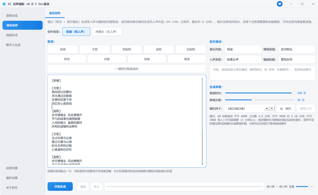Open 语音合成 in sidebar
This screenshot has width=318, height=195.
[22, 16]
